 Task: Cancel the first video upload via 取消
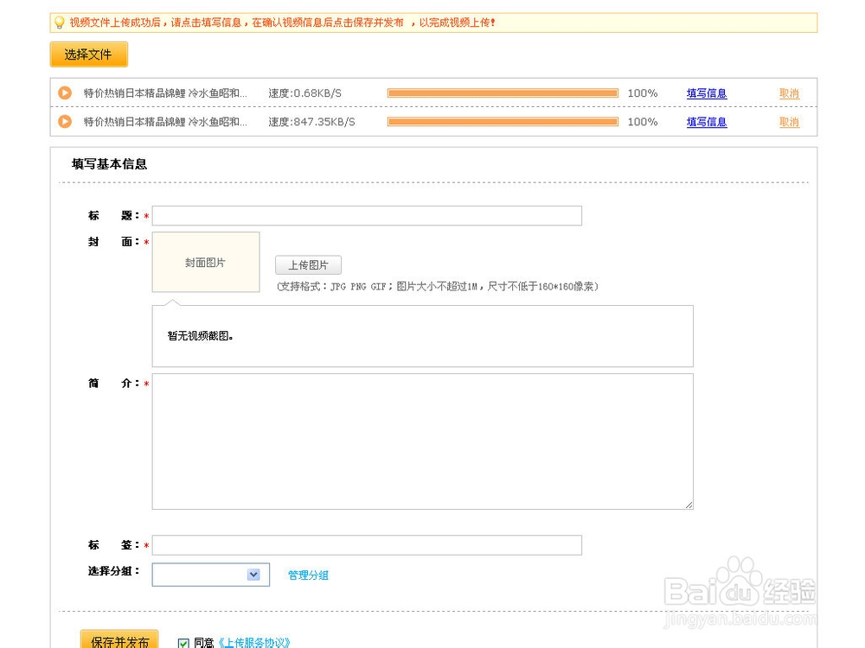(789, 92)
